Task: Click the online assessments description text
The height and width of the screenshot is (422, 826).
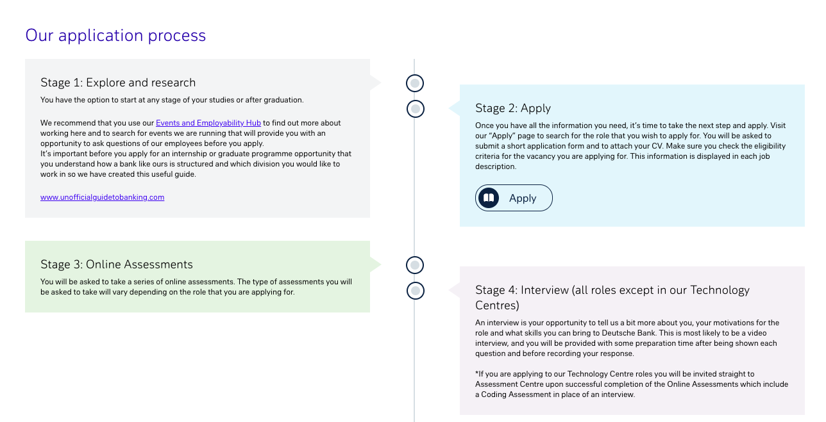Action: pos(196,287)
